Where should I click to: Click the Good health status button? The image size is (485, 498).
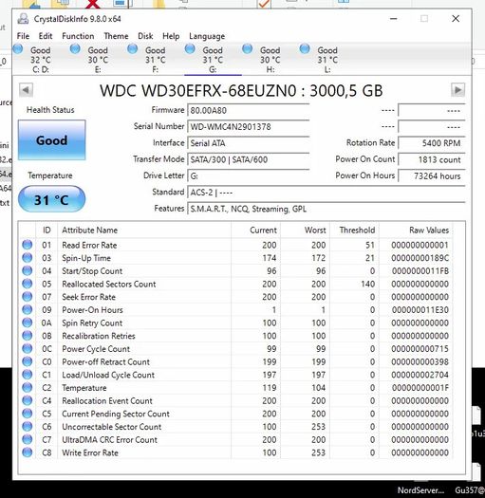pyautogui.click(x=52, y=140)
